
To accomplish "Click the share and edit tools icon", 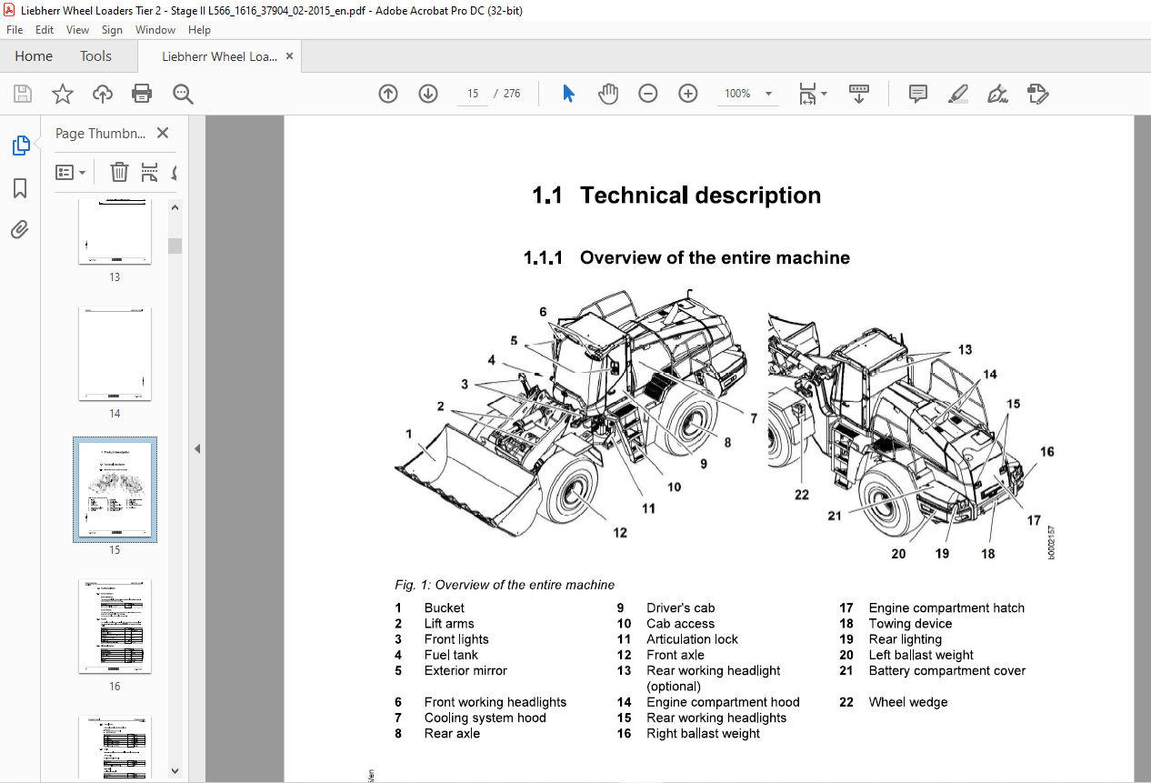I will coord(1037,94).
